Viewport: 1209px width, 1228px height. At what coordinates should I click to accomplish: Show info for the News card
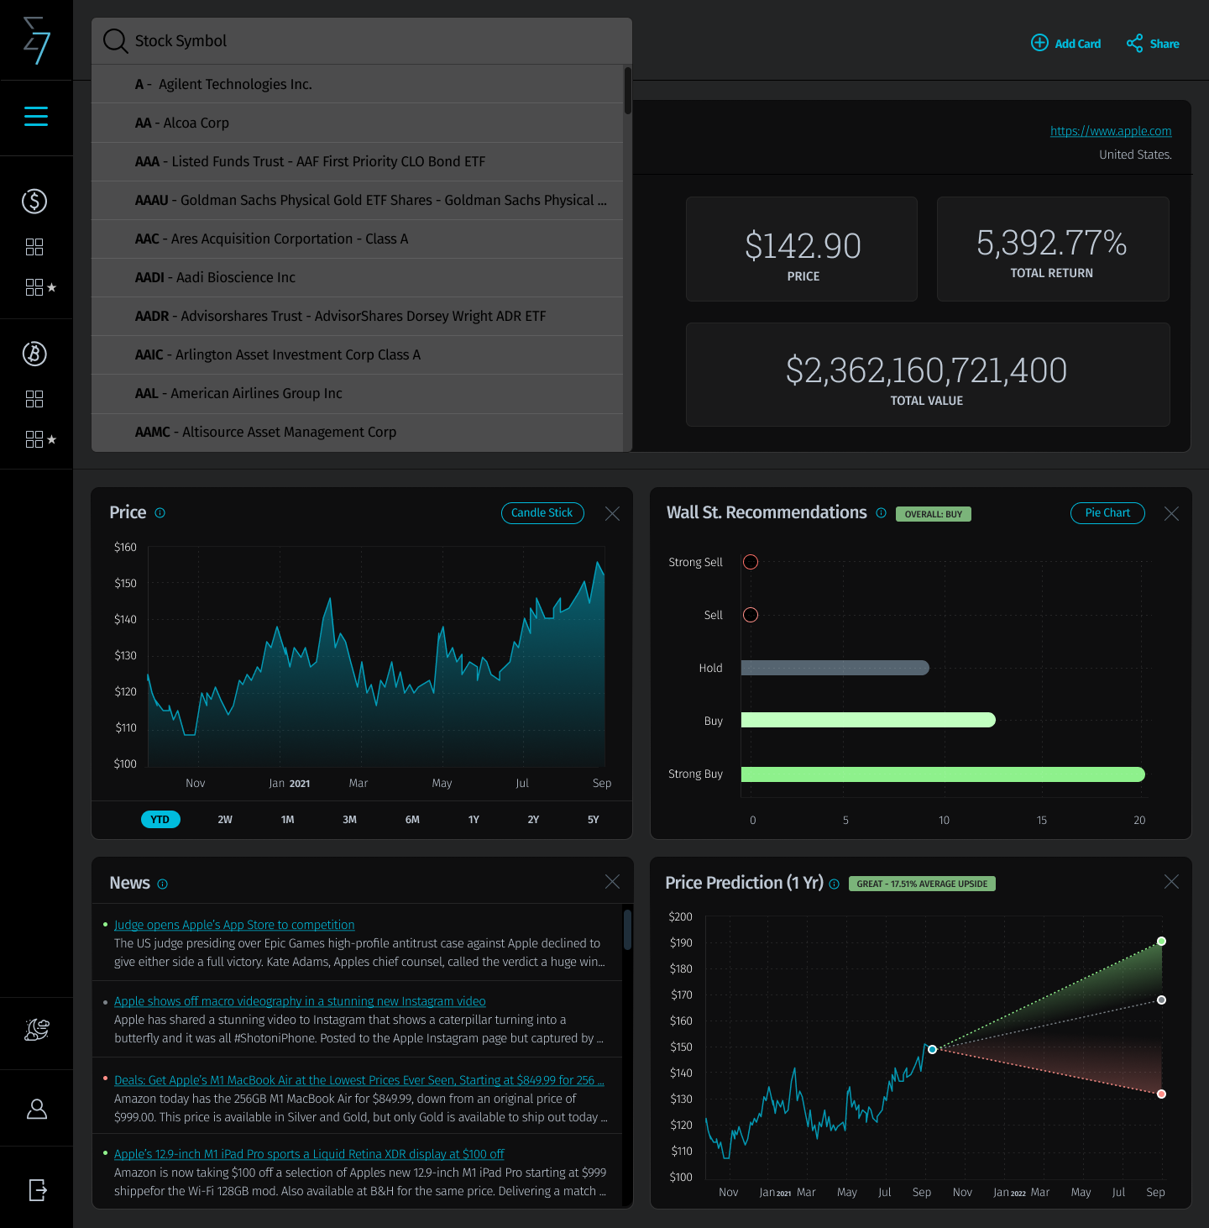pos(163,884)
